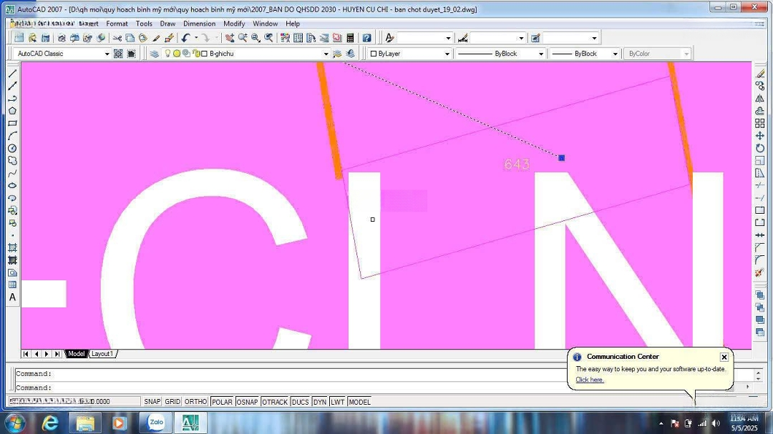773x434 pixels.
Task: Open the Layer Properties Manager icon
Action: 154,54
